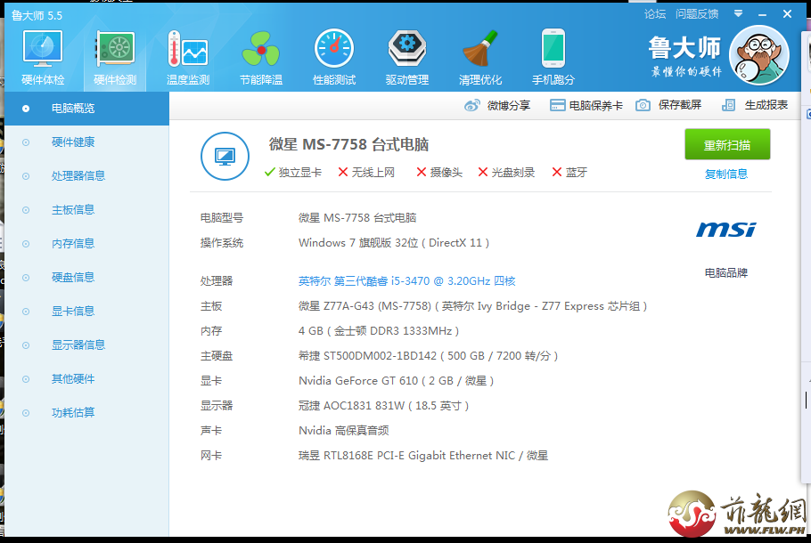Viewport: 811px width, 543px height.
Task: Click the Nvidia 高保真音频 sound card value
Action: [x=343, y=430]
